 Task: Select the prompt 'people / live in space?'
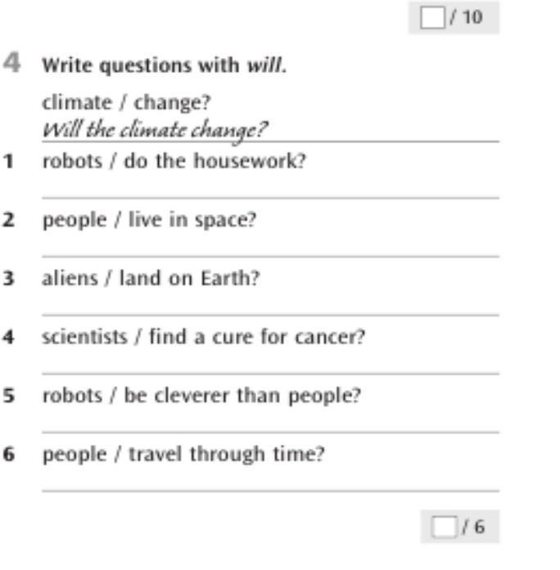pyautogui.click(x=149, y=220)
